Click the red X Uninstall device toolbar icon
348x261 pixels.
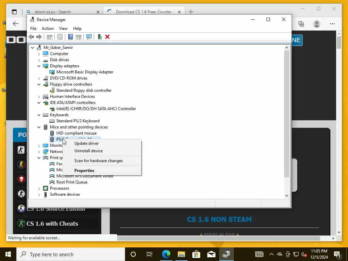click(107, 37)
